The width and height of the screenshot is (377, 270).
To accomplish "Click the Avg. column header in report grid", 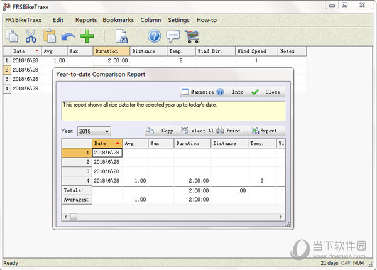I will click(x=135, y=143).
